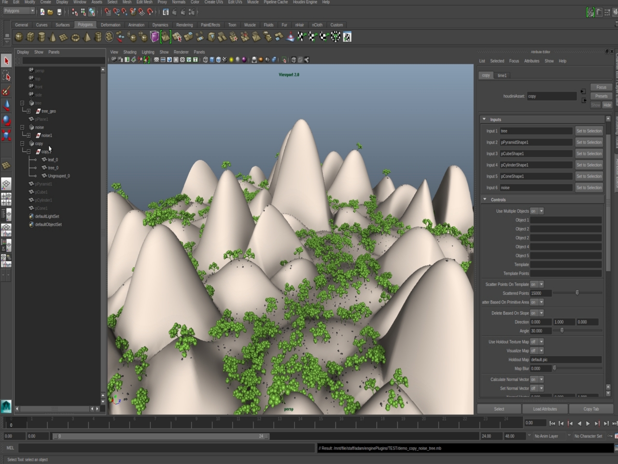Toggle Calculate Normal Vector option
The width and height of the screenshot is (618, 464).
[537, 379]
